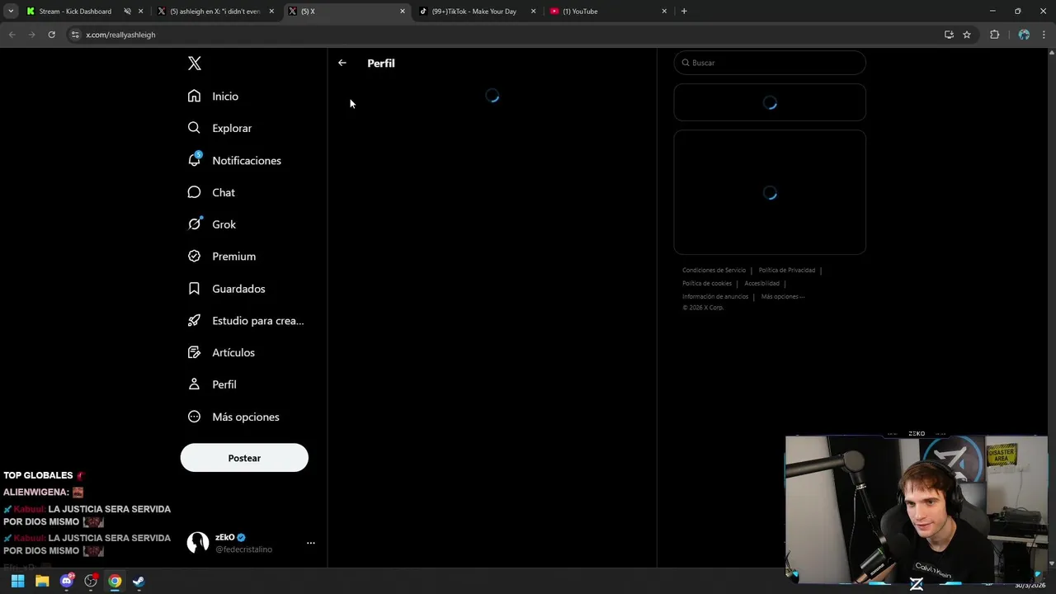Go to Inicio home

213,97
